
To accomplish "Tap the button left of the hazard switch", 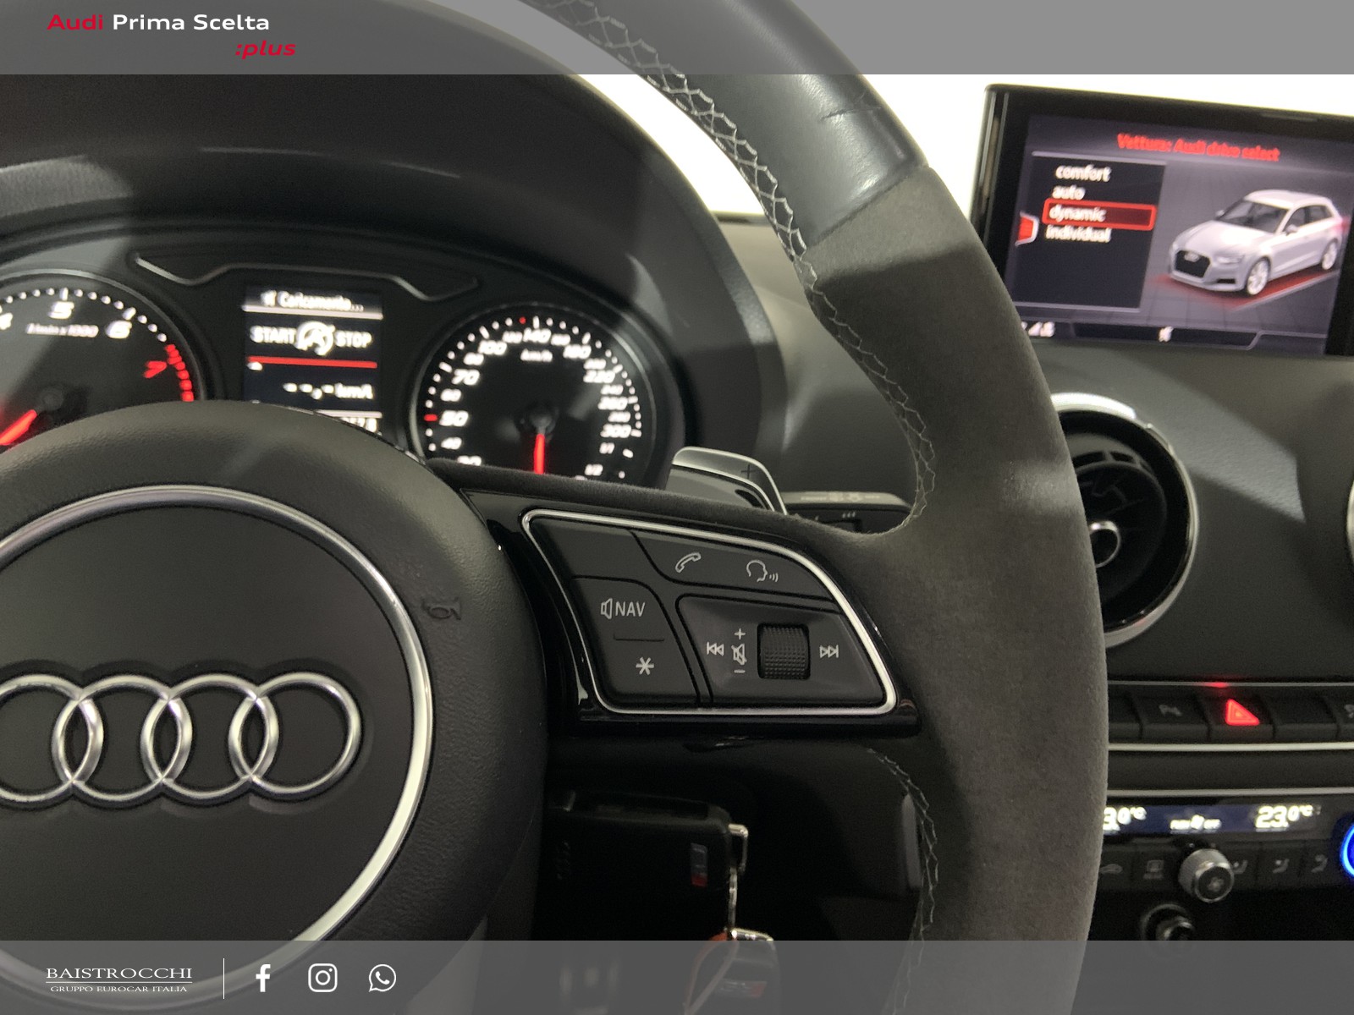I will (x=1170, y=711).
